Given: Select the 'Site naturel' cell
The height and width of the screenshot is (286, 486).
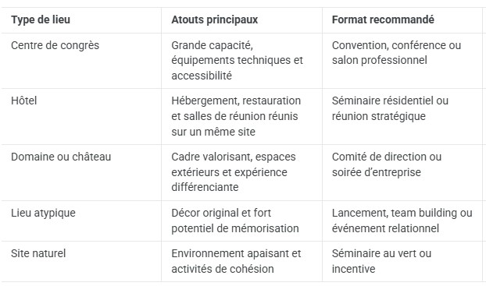Looking at the screenshot, I should [38, 253].
